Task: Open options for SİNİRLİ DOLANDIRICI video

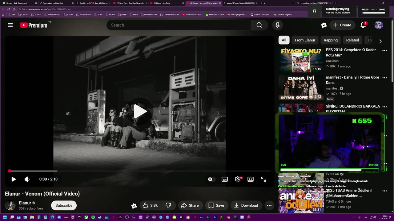Action: (384, 107)
